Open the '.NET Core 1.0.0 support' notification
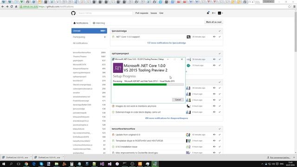Screen dimensions: 297x167 [128, 37]
